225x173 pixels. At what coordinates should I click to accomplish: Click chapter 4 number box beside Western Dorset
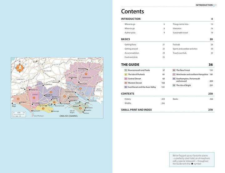coord(126,83)
